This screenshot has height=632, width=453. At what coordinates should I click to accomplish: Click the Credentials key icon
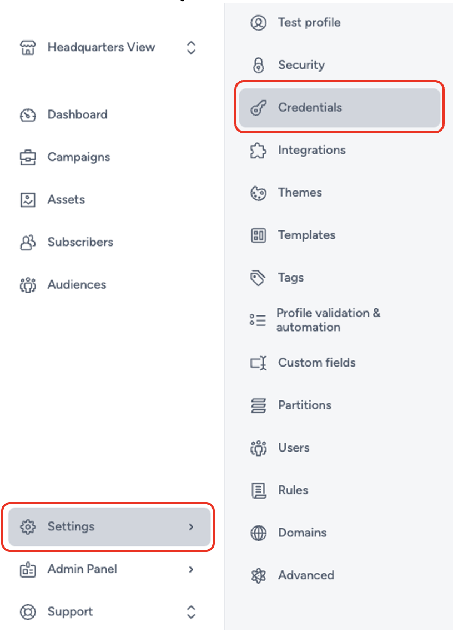pyautogui.click(x=259, y=107)
